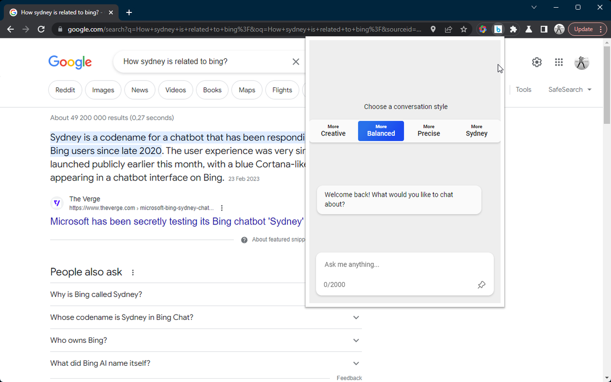Click the Chrome Update button

click(587, 29)
